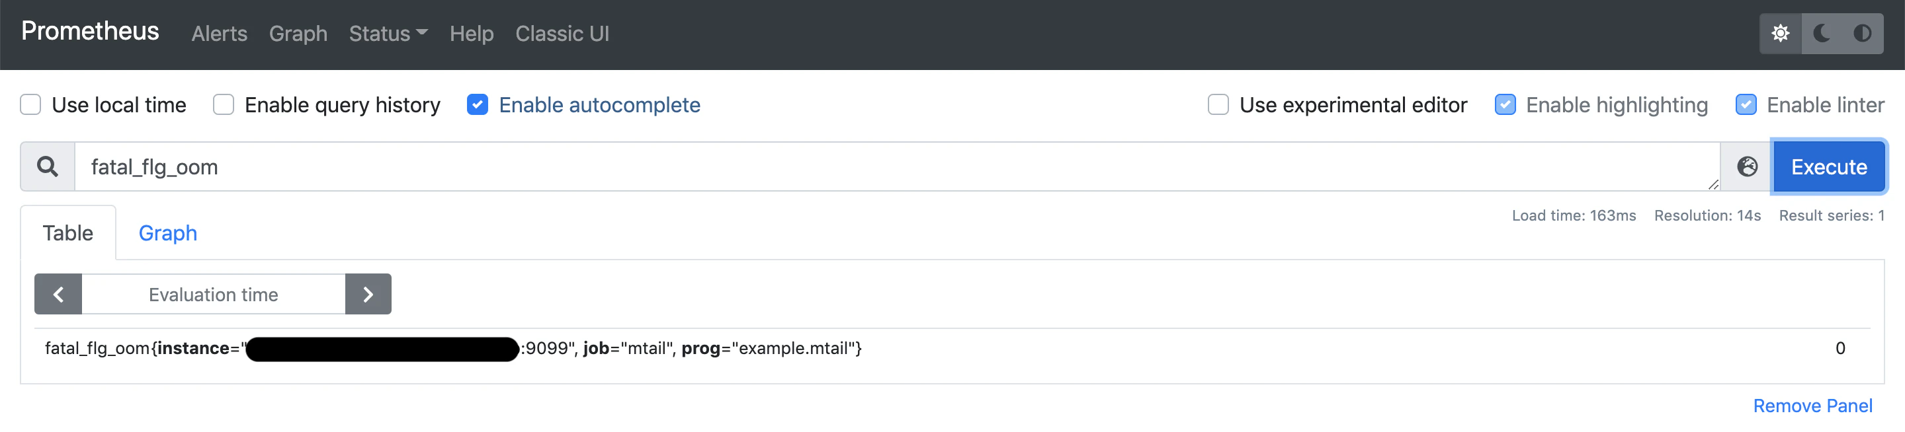Click the search magnifier icon
The image size is (1905, 432).
pos(48,167)
